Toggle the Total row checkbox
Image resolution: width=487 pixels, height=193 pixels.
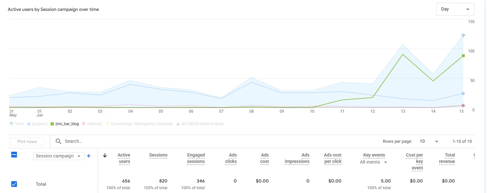(x=14, y=184)
